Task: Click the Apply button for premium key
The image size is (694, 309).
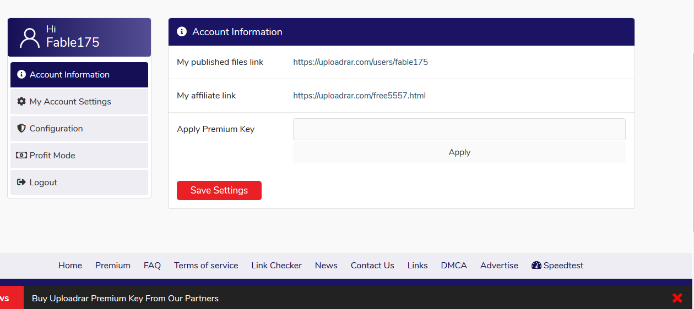Action: tap(459, 152)
